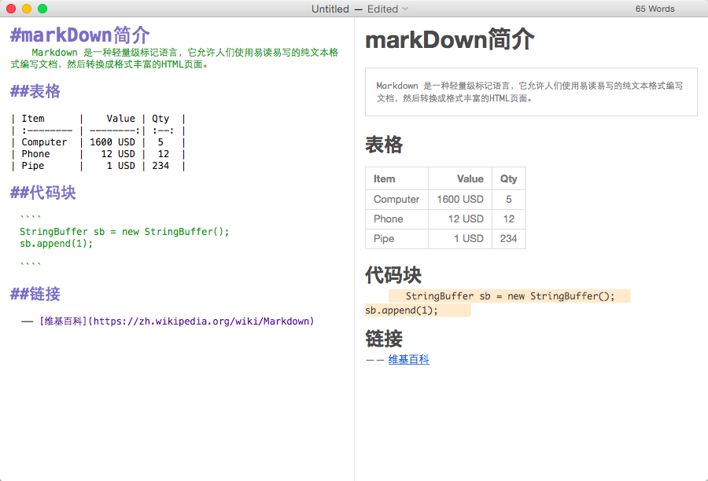This screenshot has height=481, width=708.
Task: Click Value header cell in preview table
Action: click(460, 178)
